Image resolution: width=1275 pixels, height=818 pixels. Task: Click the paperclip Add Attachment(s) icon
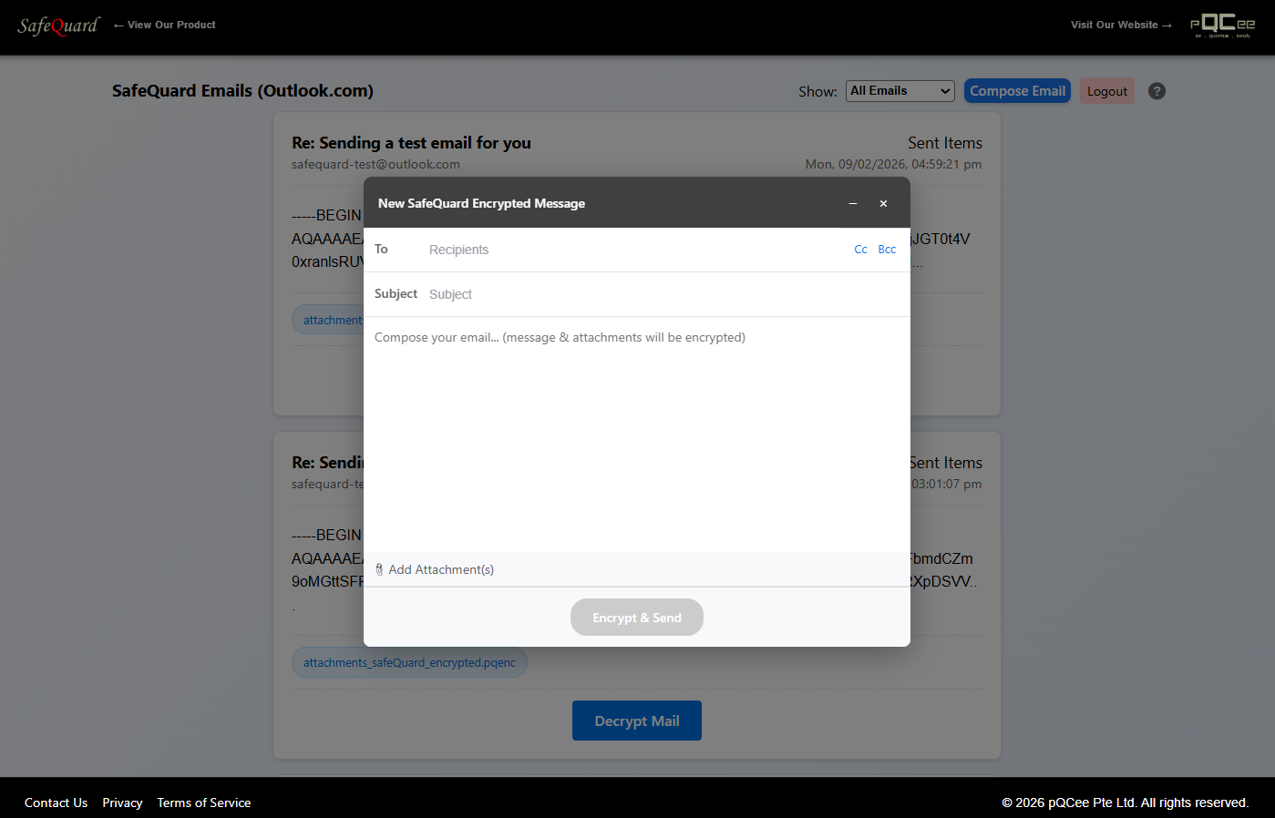[x=380, y=569]
